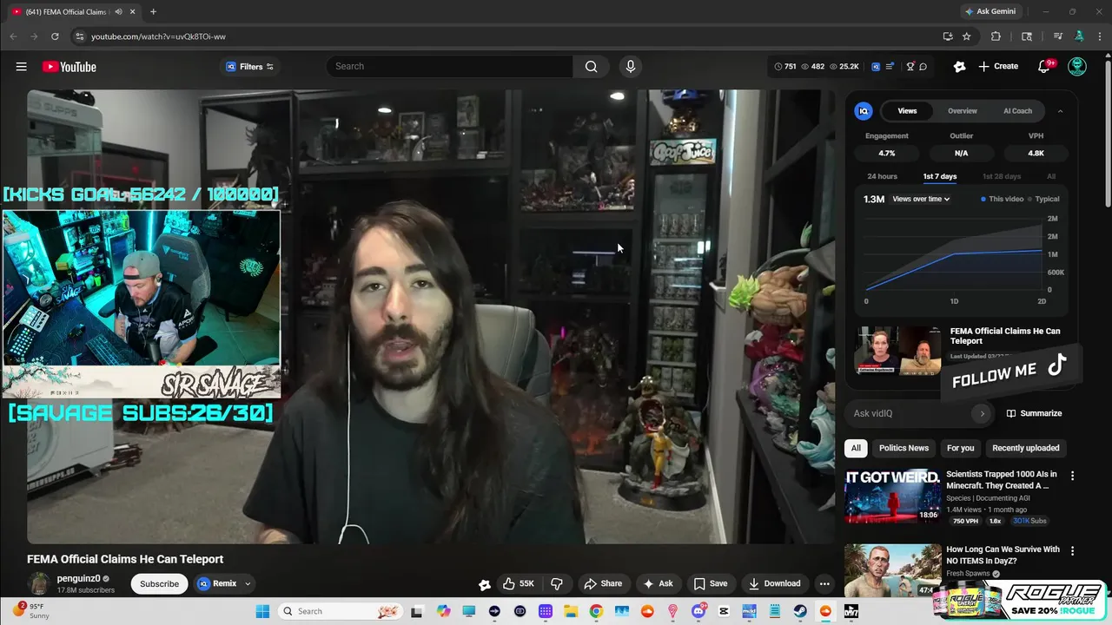This screenshot has height=625, width=1112.
Task: Click the vidIQ star-shaped icon beside Create
Action: [959, 66]
